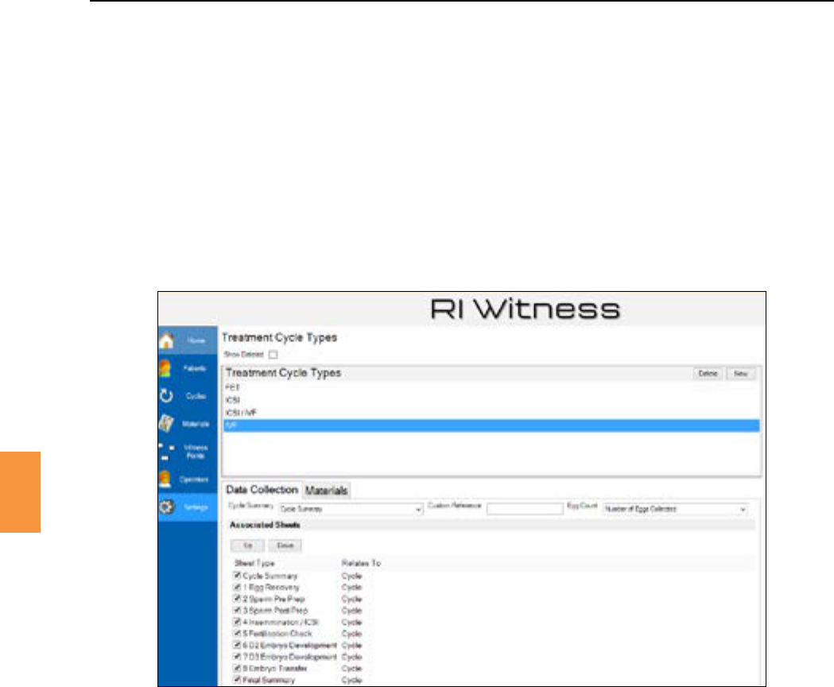The width and height of the screenshot is (834, 687).
Task: Open the Egg Count dropdown
Action: 676,509
